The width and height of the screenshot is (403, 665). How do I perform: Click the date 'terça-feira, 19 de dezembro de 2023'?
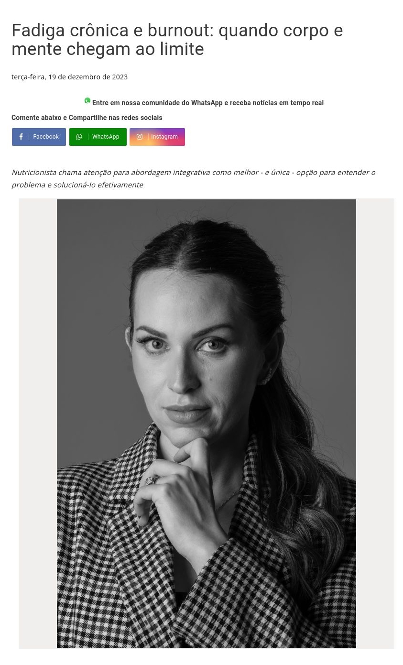click(x=69, y=77)
